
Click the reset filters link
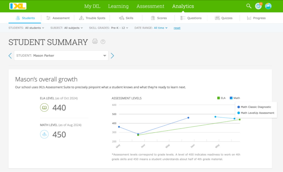coord(177,28)
